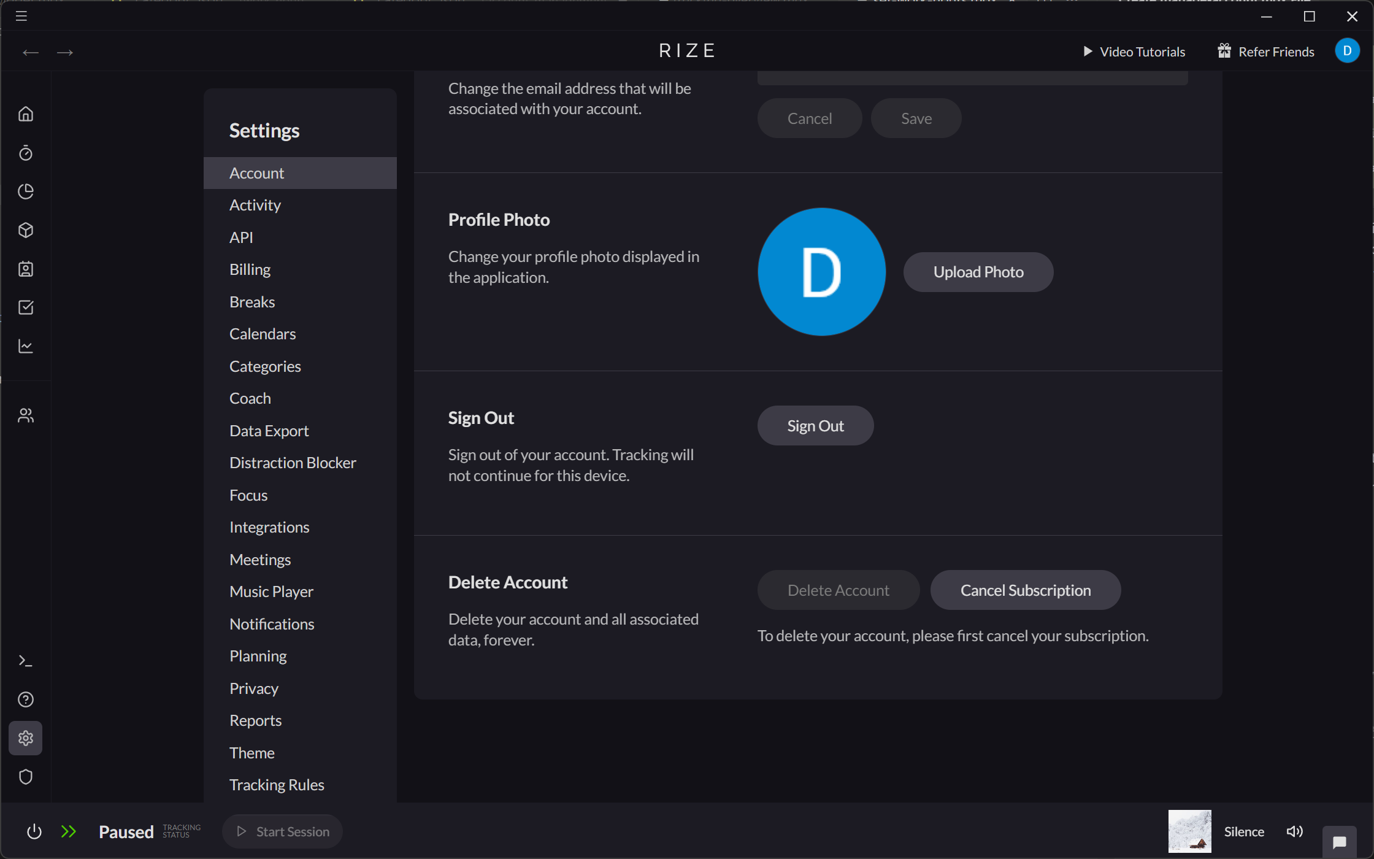Open analytics with the line chart icon
This screenshot has width=1374, height=859.
tap(26, 346)
